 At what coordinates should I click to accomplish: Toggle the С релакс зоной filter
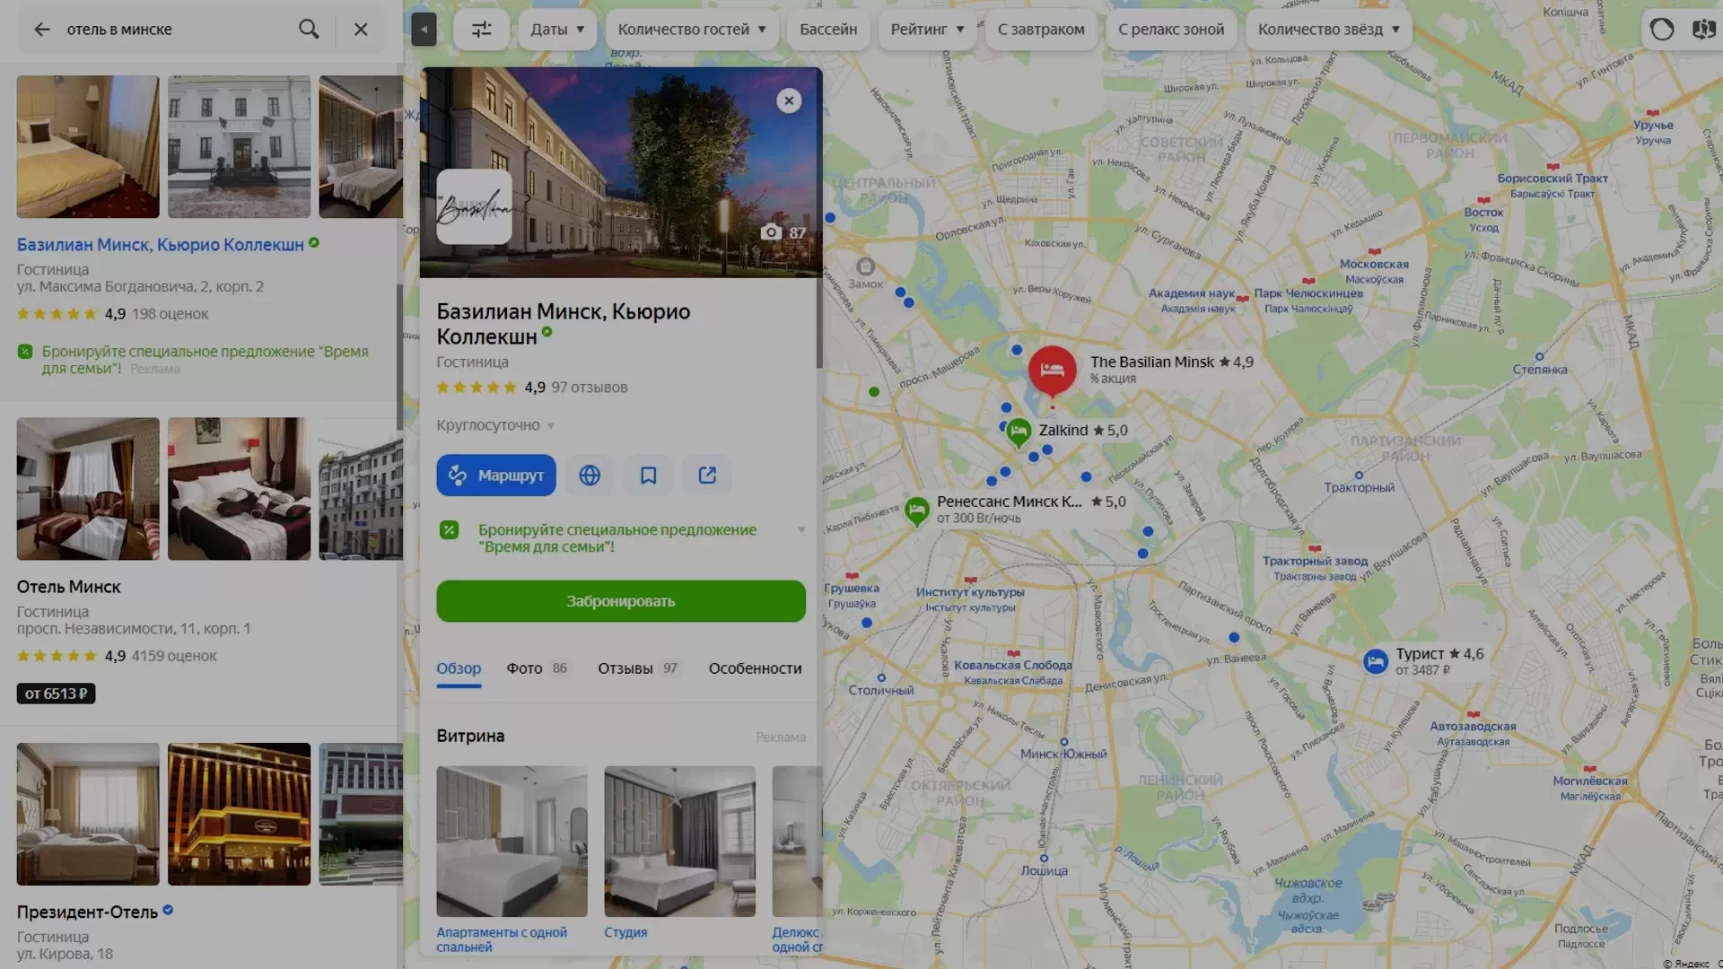tap(1171, 30)
